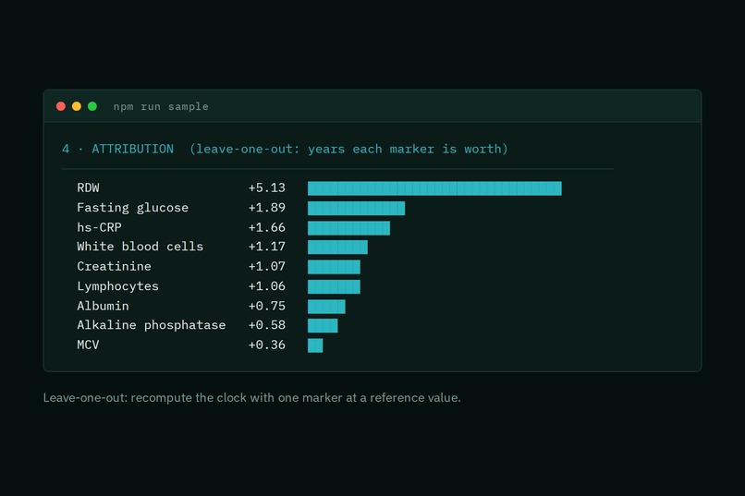Screen dimensions: 745x496
Task: Click the '+1.66' value
Action: [x=266, y=228]
